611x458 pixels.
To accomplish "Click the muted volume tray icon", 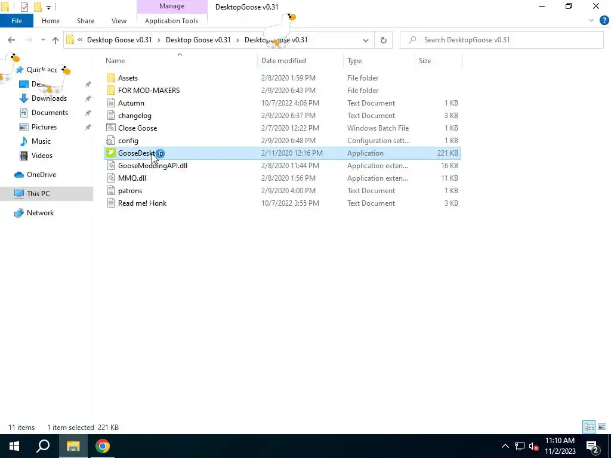I will (534, 446).
